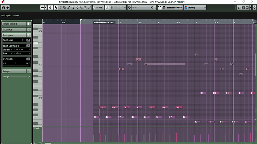
Task: Open the Quantize inspector section
Action: pos(14,29)
